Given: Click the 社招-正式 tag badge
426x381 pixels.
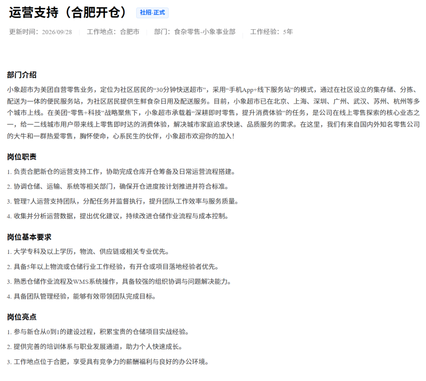Looking at the screenshot, I should coord(152,13).
